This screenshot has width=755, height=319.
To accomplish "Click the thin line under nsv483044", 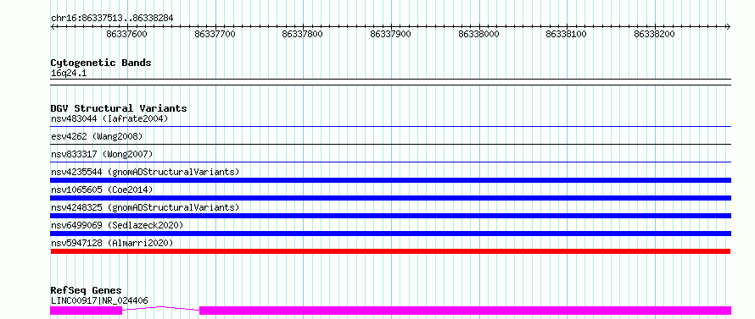I will (390, 126).
